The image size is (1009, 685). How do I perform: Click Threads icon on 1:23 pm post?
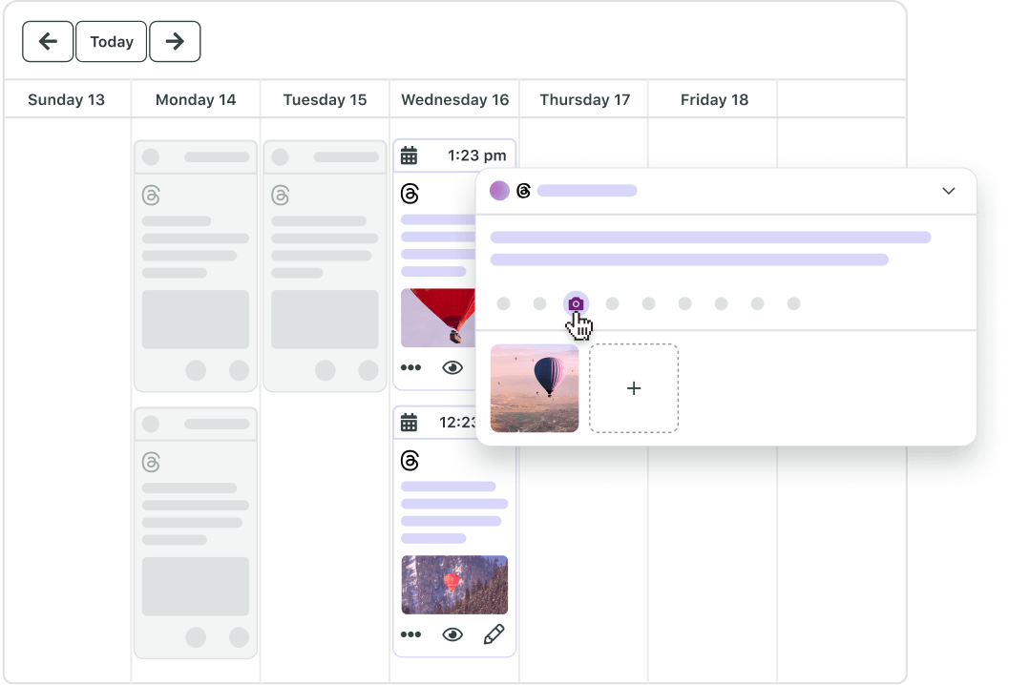click(x=410, y=193)
